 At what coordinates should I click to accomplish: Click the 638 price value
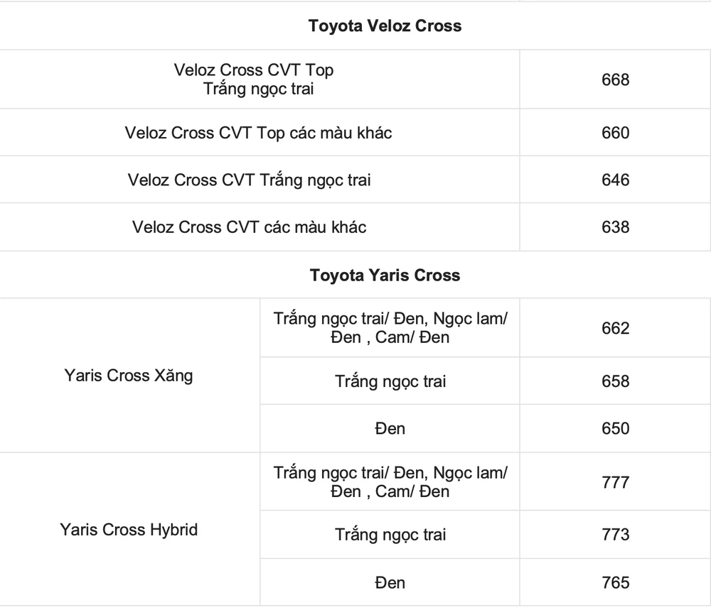point(615,227)
